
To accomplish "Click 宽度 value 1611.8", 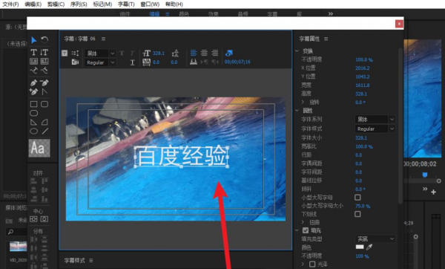I will click(363, 85).
